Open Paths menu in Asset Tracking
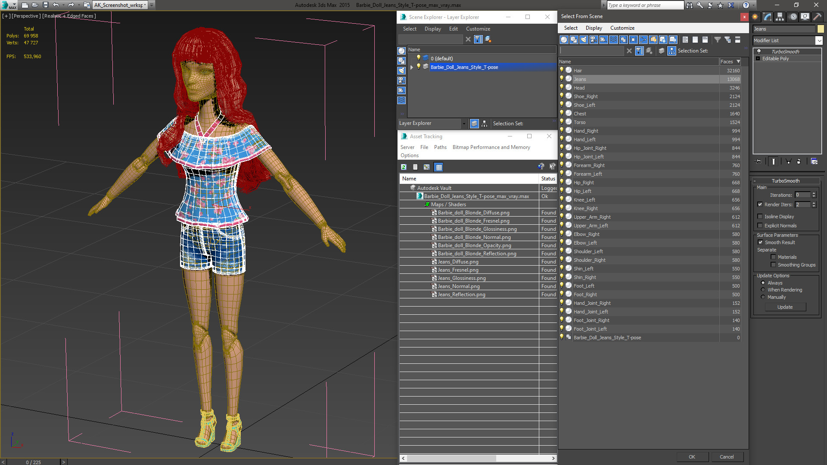This screenshot has width=827, height=465. [x=440, y=147]
